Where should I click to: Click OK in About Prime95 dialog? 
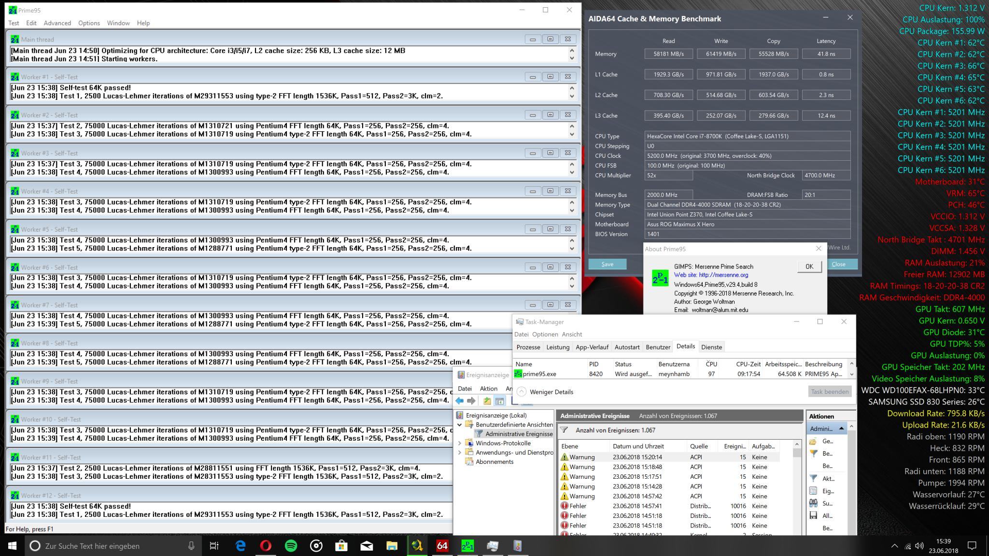(x=809, y=266)
